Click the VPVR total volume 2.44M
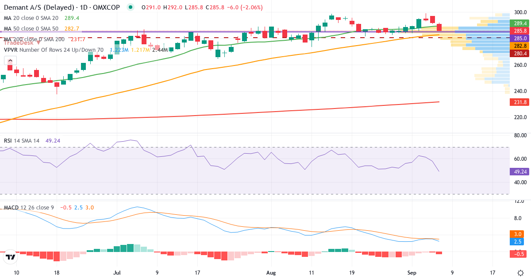 coord(160,50)
